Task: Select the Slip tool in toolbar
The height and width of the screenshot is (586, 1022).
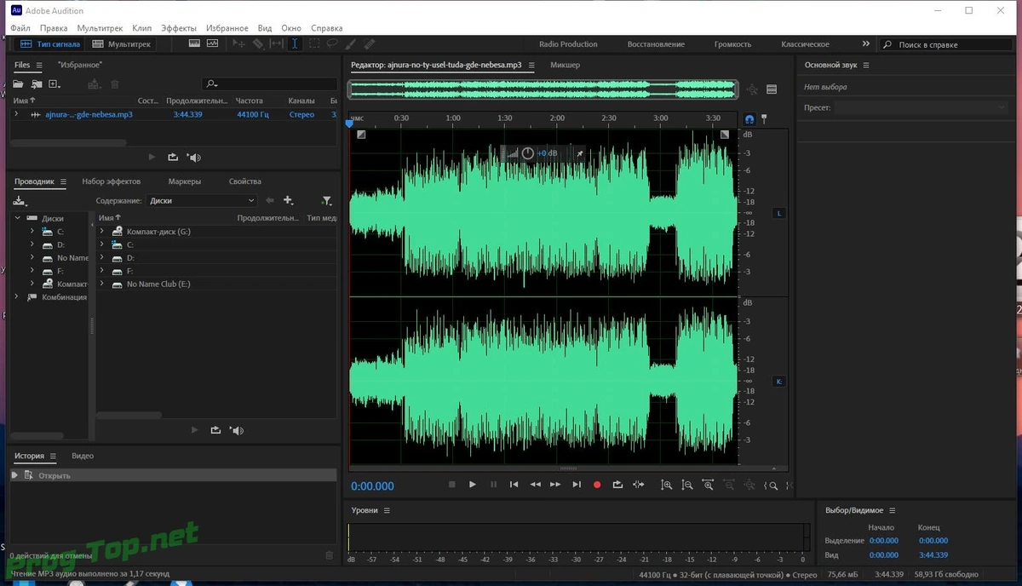Action: coord(276,43)
